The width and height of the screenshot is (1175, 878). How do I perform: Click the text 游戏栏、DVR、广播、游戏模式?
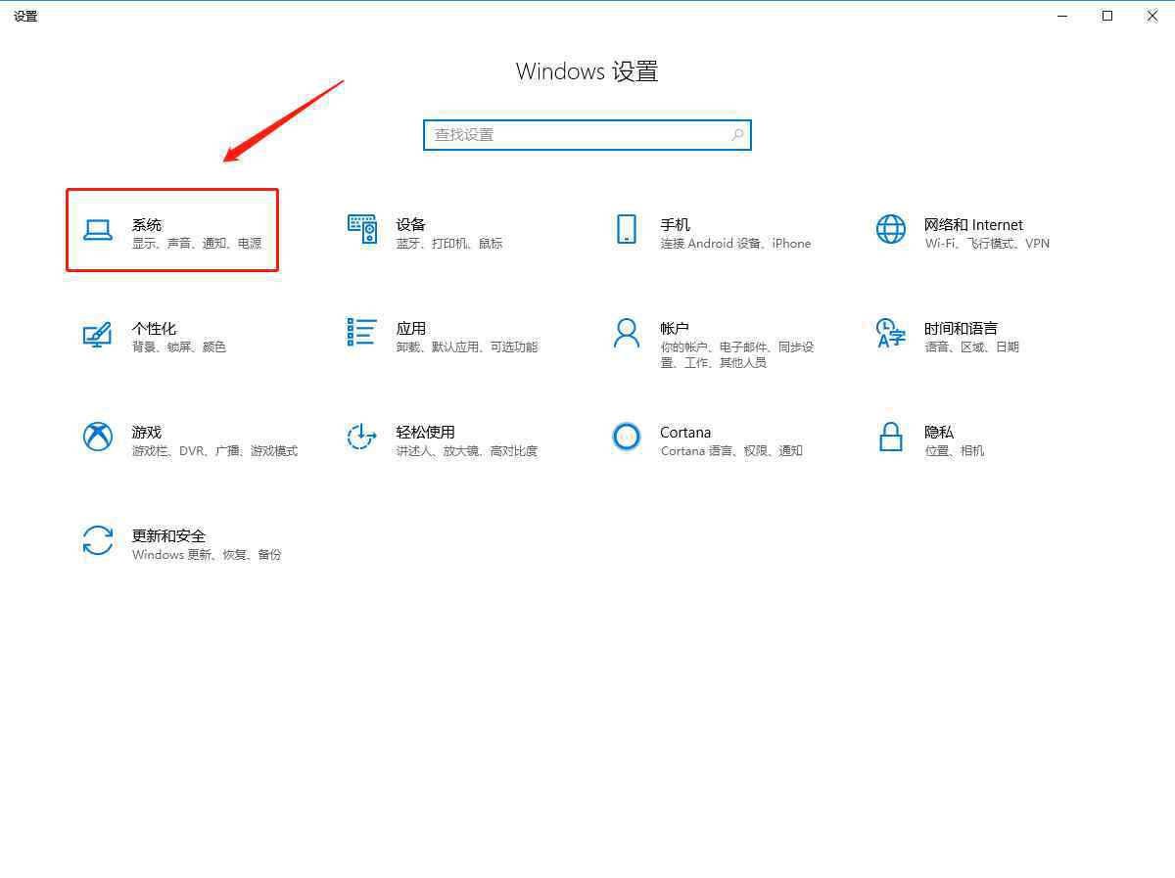[215, 451]
